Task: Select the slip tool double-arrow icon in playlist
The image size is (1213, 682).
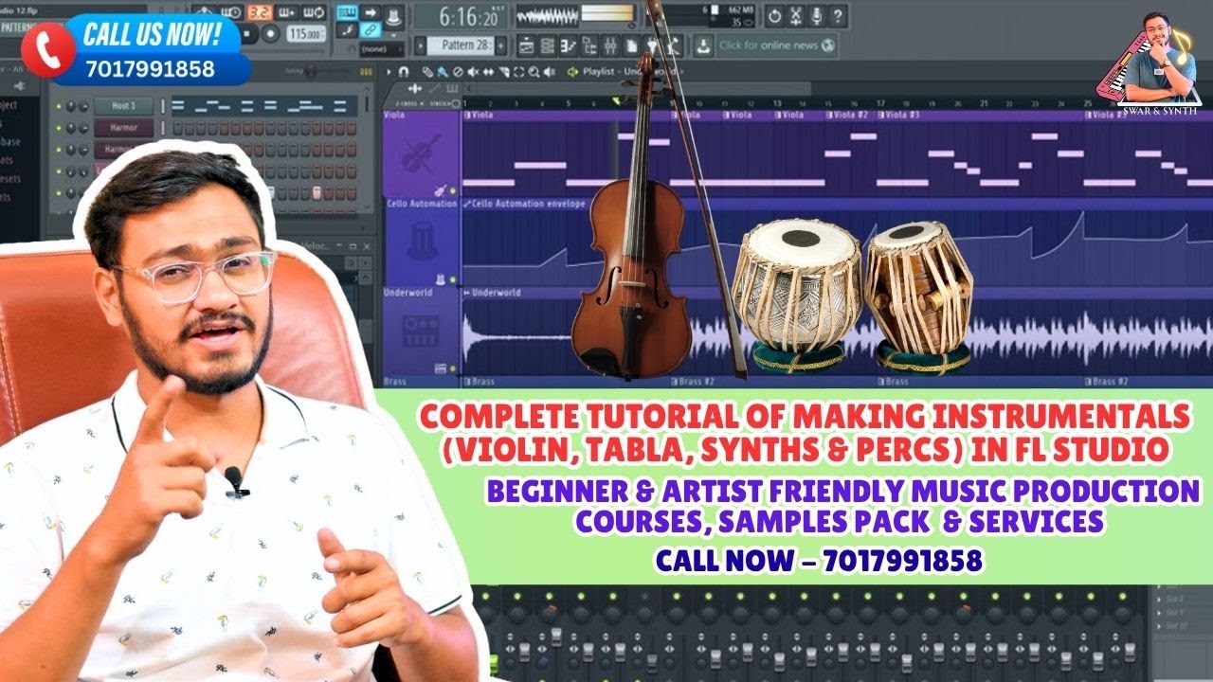Action: [488, 72]
